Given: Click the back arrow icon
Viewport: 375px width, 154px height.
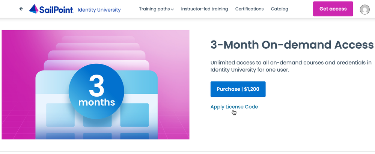Looking at the screenshot, I should (21, 9).
